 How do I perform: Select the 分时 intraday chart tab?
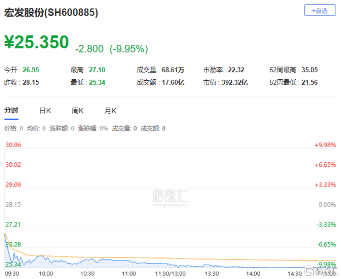click(11, 110)
